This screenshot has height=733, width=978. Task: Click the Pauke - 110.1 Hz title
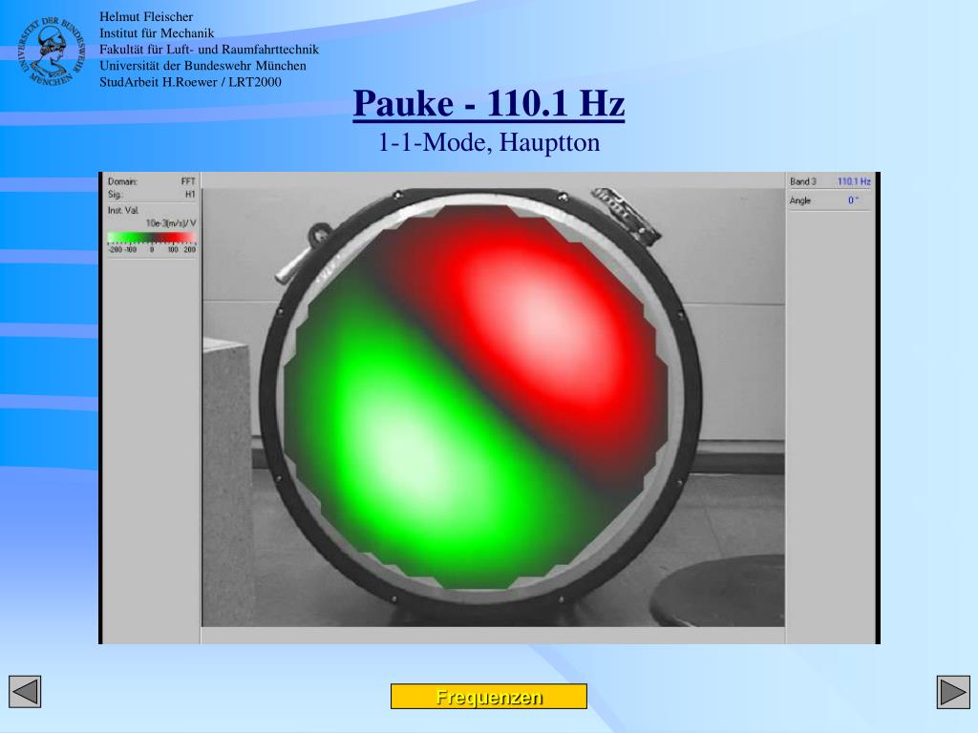click(x=488, y=103)
